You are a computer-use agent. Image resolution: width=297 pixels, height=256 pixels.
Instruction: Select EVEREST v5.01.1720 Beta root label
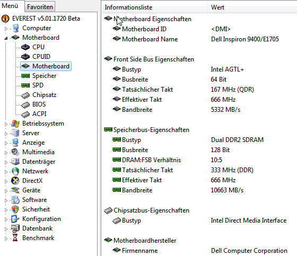tap(46, 19)
